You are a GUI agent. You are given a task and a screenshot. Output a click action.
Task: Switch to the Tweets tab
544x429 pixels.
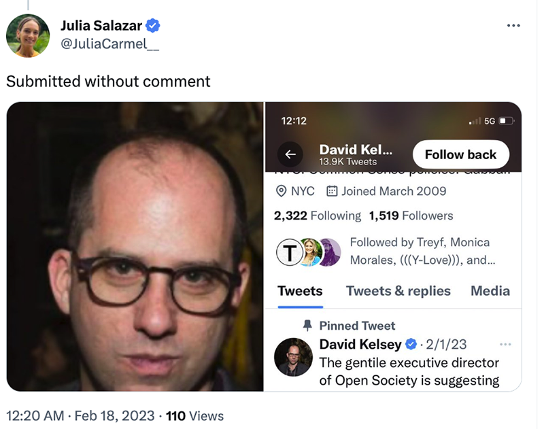[x=300, y=291]
